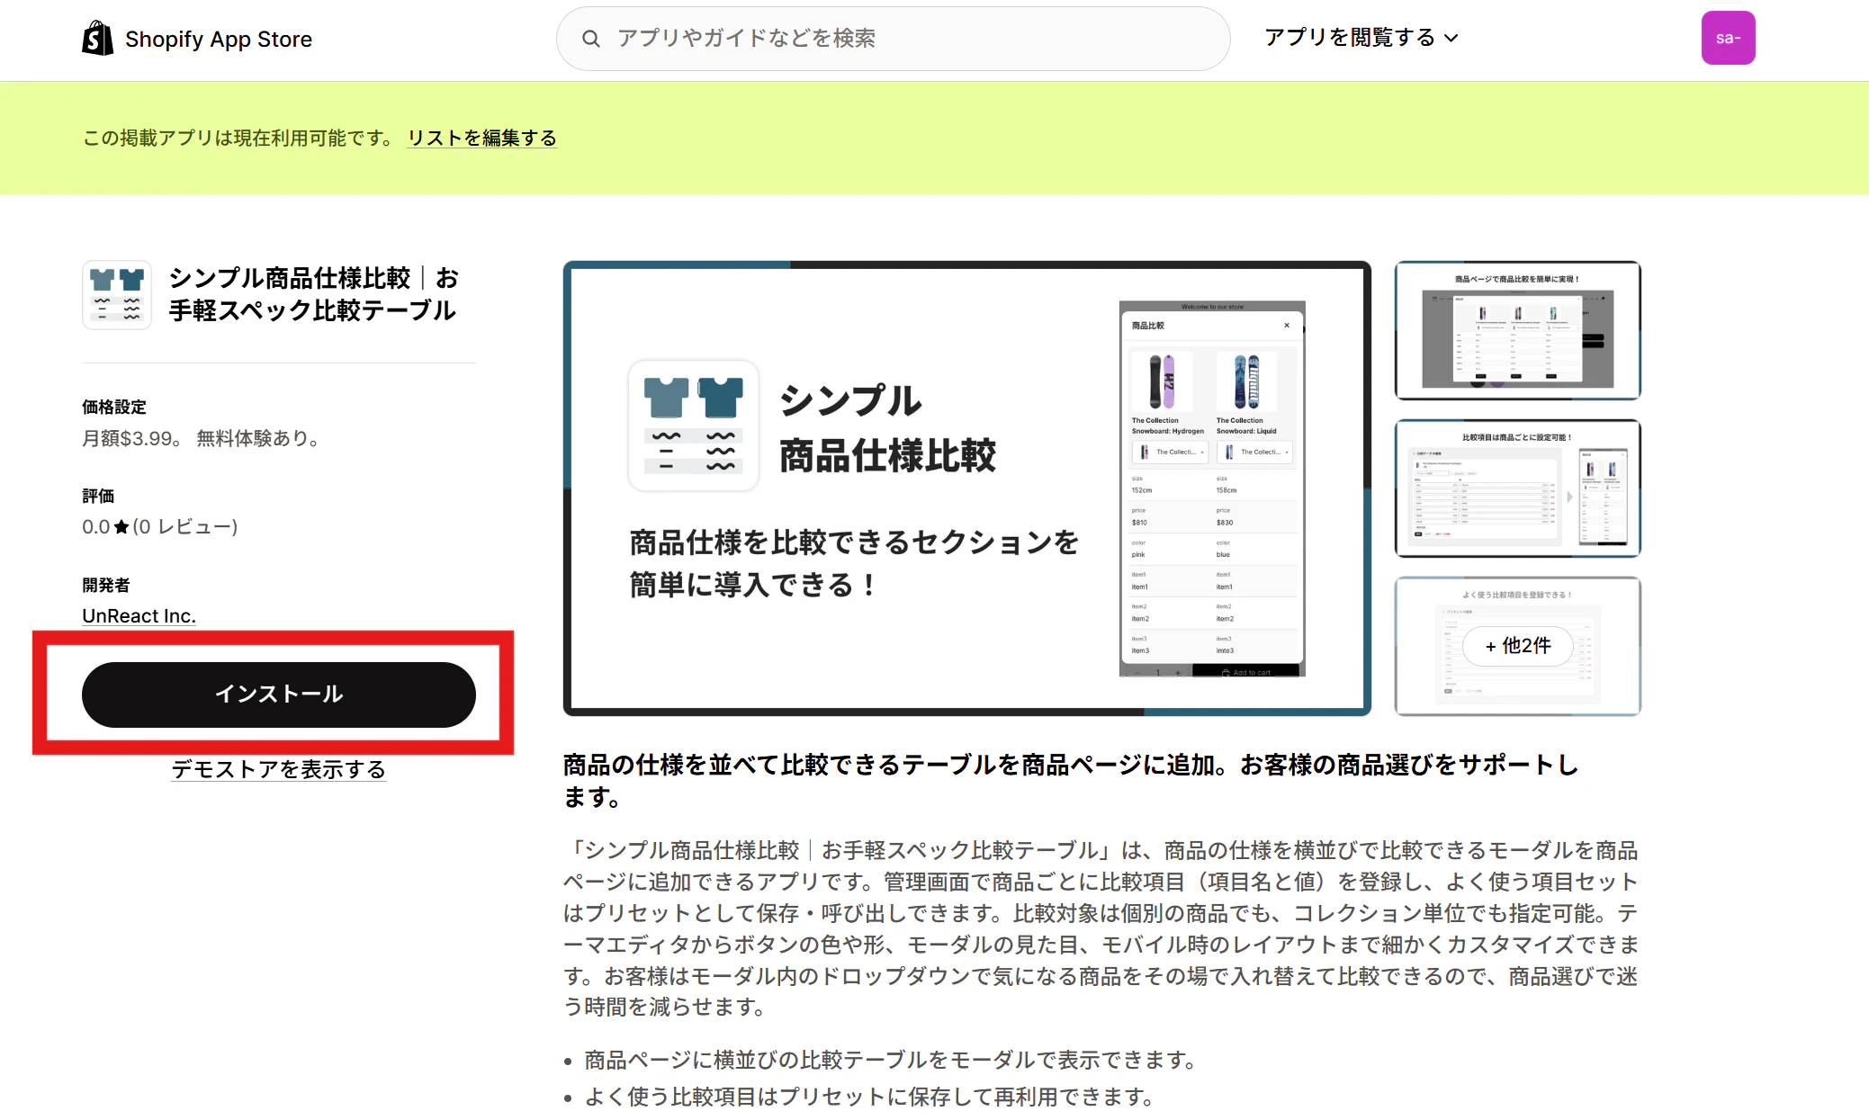Click the リストを編集する link
The height and width of the screenshot is (1120, 1869).
click(482, 138)
